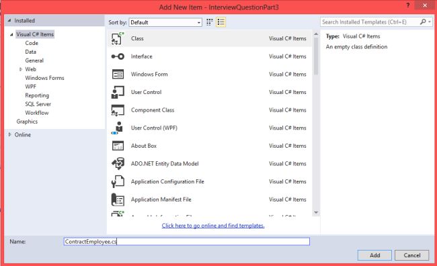Choose the Interface template icon

pyautogui.click(x=118, y=56)
